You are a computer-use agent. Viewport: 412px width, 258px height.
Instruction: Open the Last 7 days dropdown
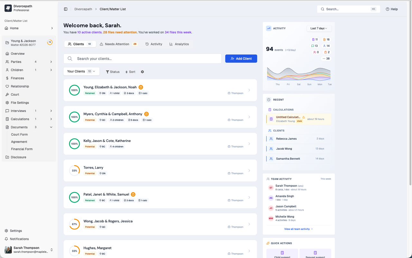click(319, 28)
